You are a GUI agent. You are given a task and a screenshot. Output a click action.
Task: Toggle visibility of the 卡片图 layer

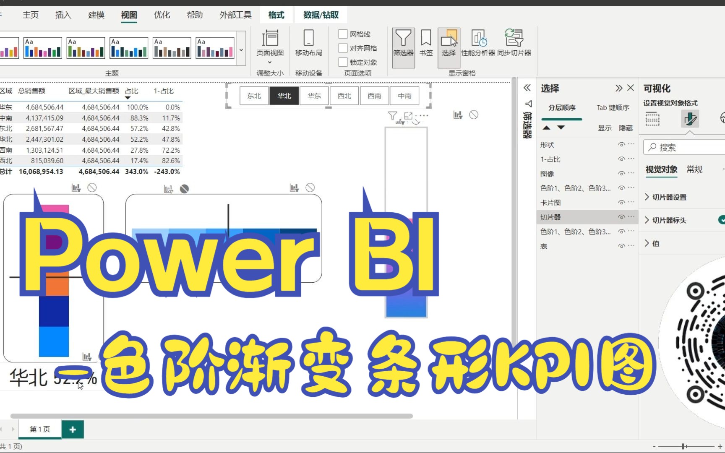pyautogui.click(x=621, y=203)
